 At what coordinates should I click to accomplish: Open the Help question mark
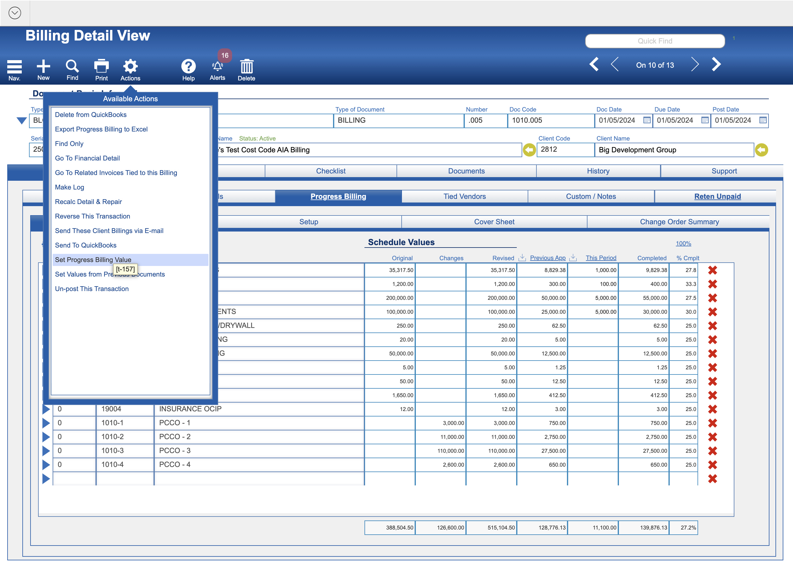pos(188,66)
